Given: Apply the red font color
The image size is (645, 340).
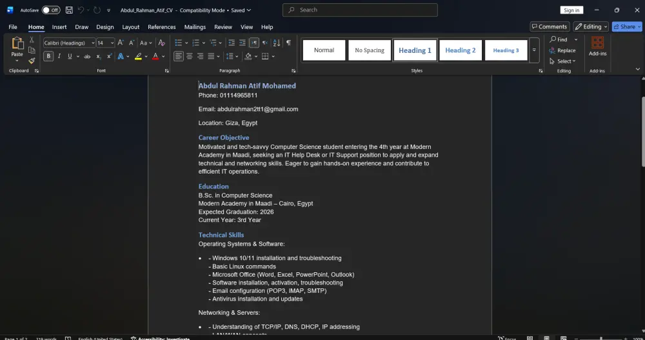Looking at the screenshot, I should pyautogui.click(x=155, y=56).
